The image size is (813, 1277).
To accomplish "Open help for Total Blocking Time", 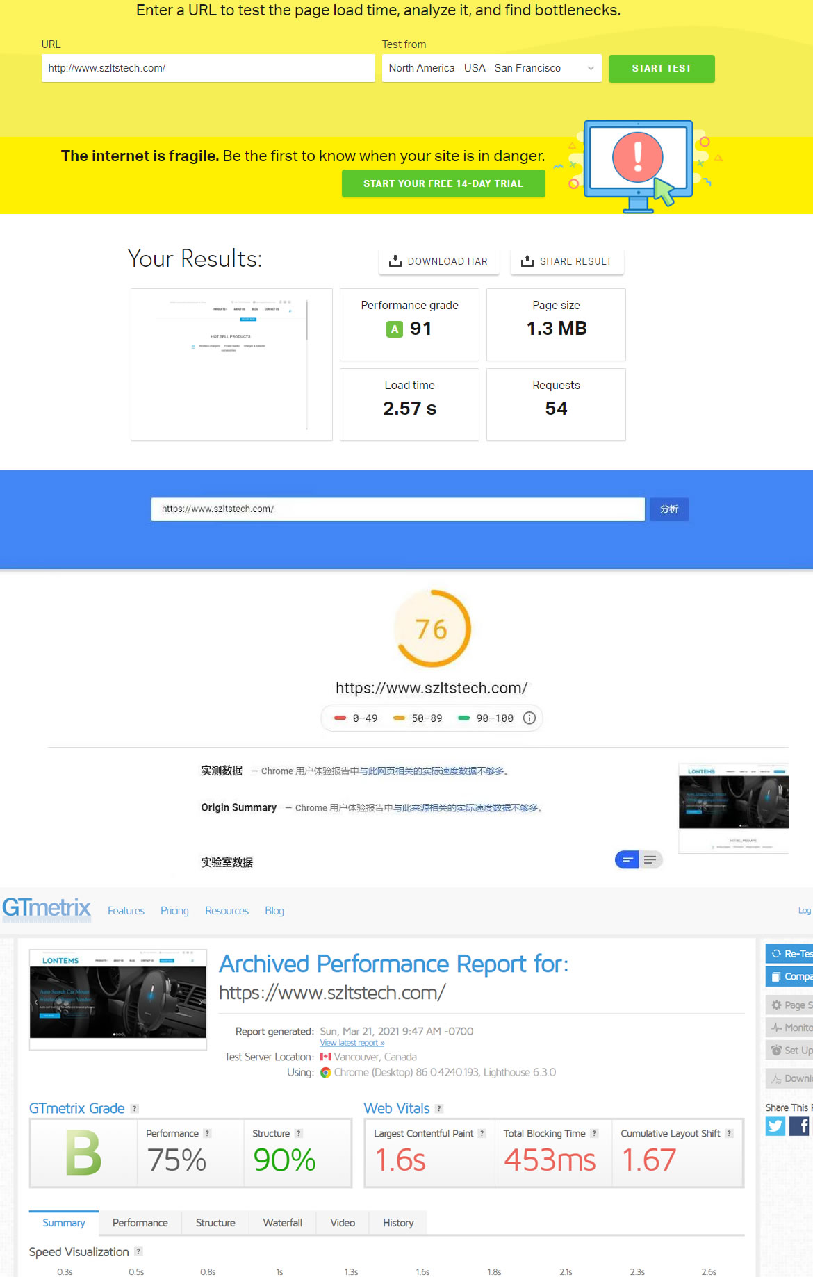I will [594, 1134].
